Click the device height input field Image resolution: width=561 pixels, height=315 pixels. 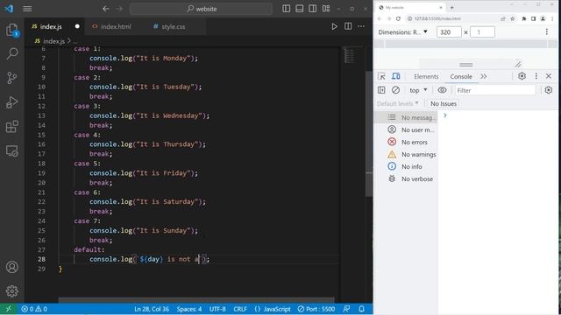pyautogui.click(x=482, y=32)
